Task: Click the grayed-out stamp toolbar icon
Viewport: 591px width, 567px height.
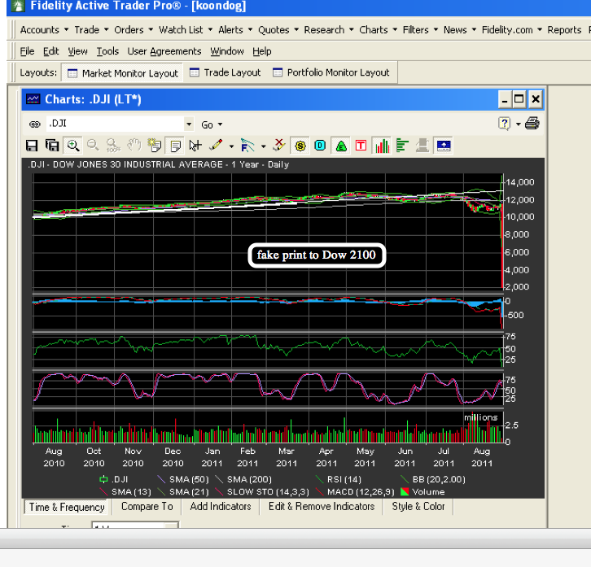Action: (x=422, y=146)
